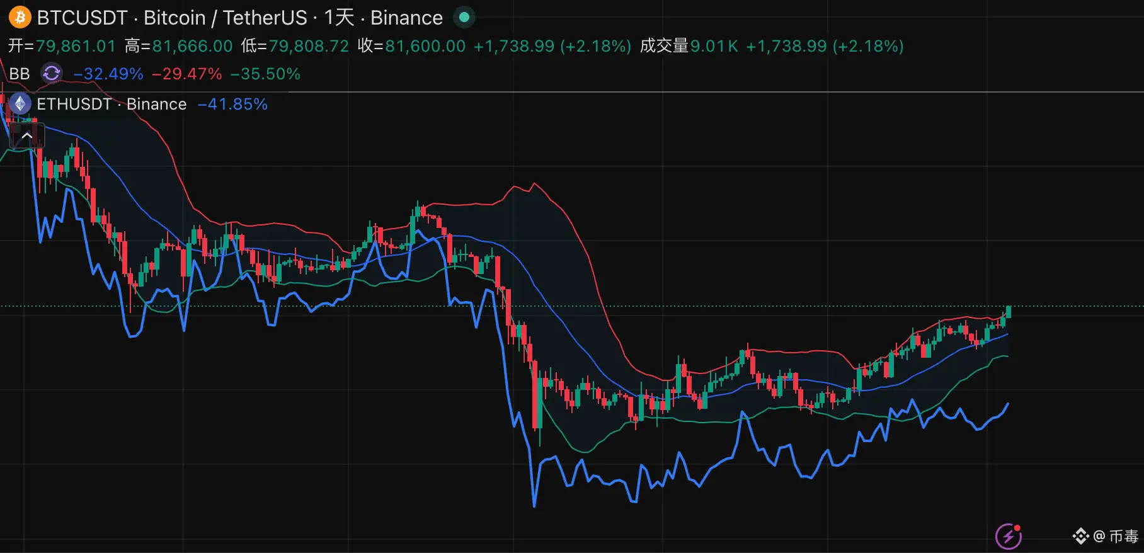Click the price change right after the close price
1144x553 pixels.
(552, 46)
